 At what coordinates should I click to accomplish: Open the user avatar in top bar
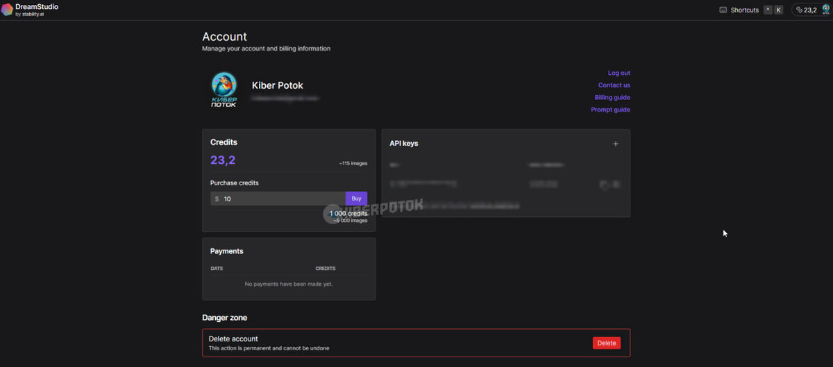pyautogui.click(x=825, y=10)
